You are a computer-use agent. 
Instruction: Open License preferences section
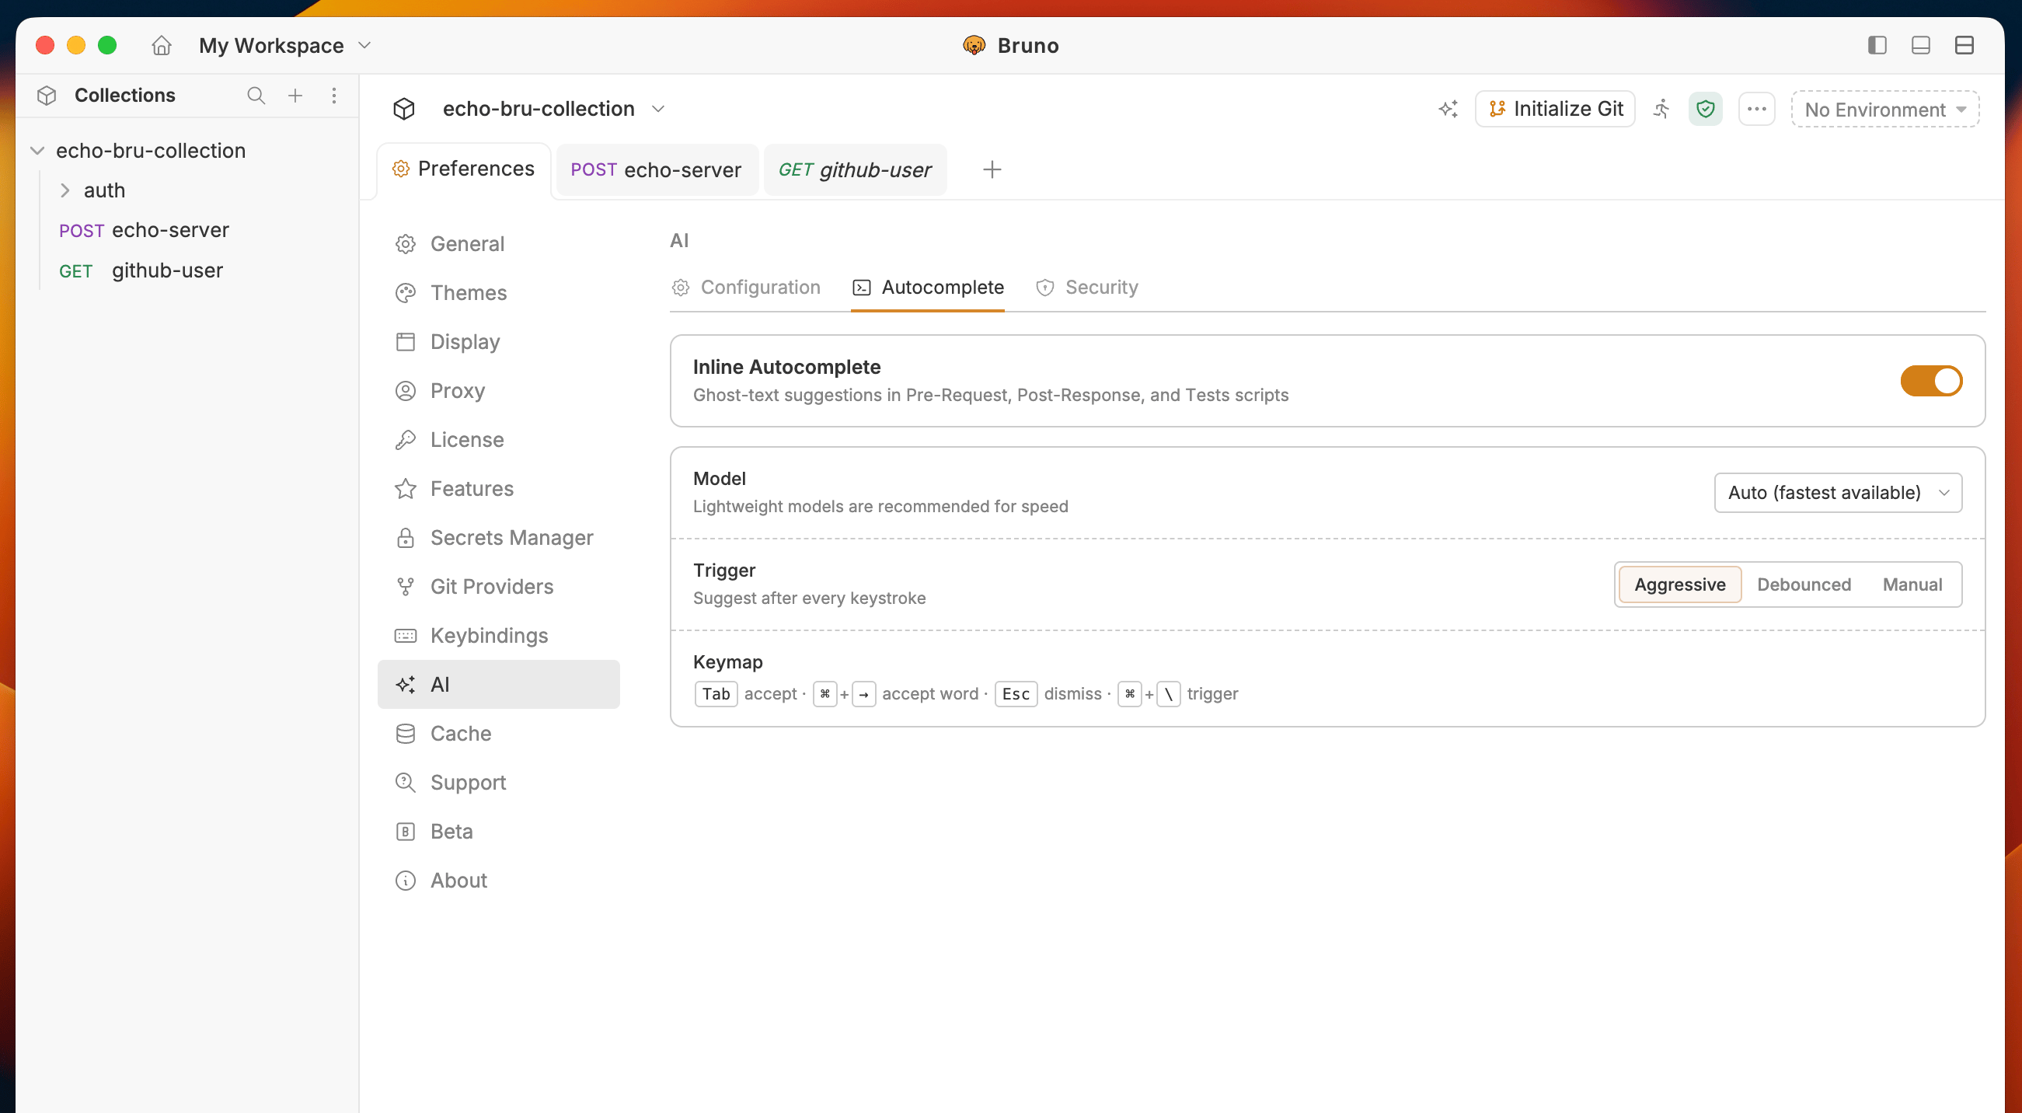(x=498, y=440)
